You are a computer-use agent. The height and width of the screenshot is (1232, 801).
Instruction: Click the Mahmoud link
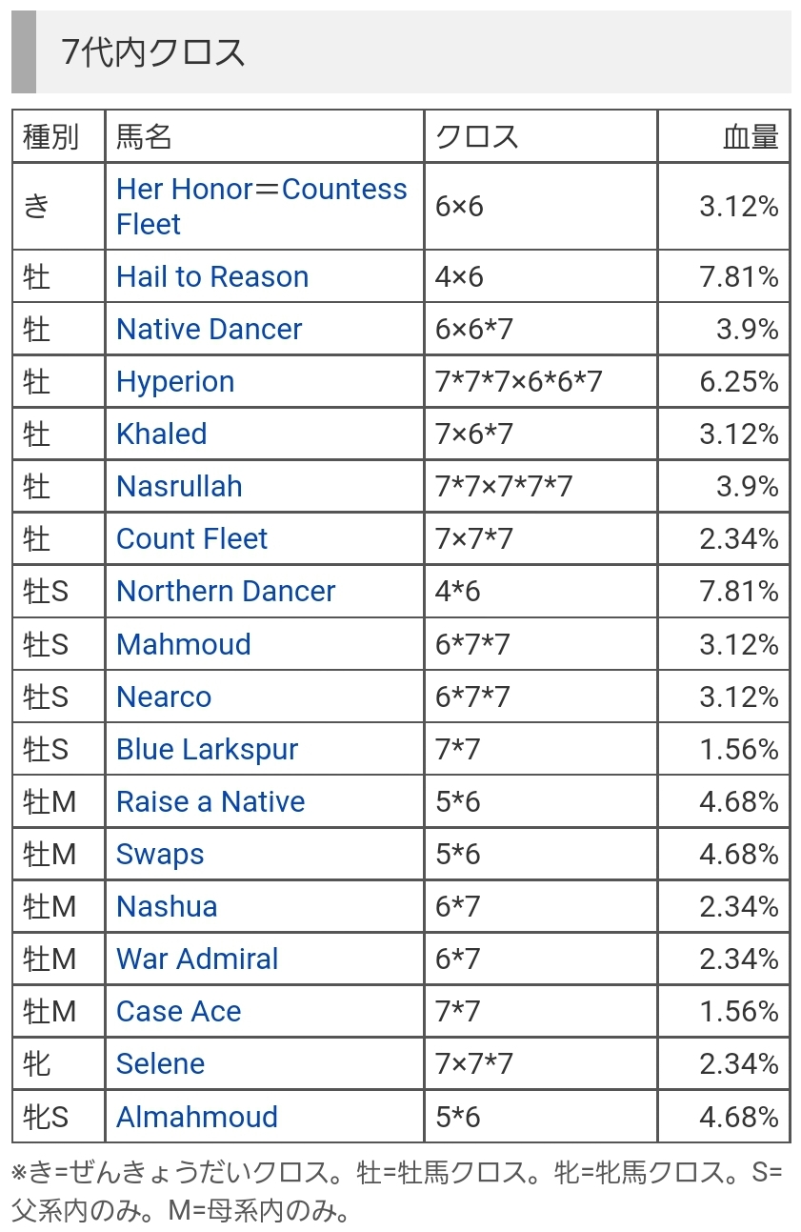184,645
